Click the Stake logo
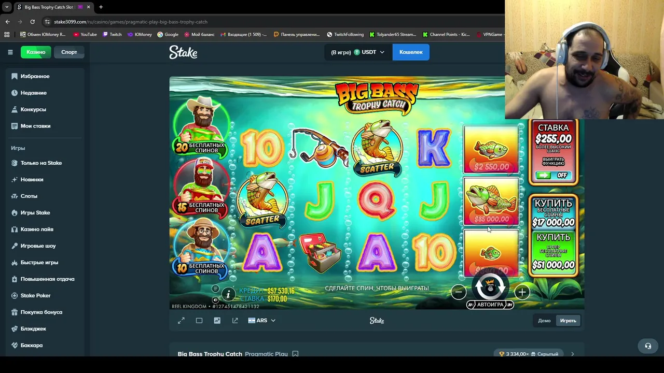 tap(183, 52)
